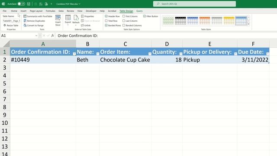The width and height of the screenshot is (277, 156).
Task: Click the Search box in title bar
Action: pyautogui.click(x=194, y=4)
